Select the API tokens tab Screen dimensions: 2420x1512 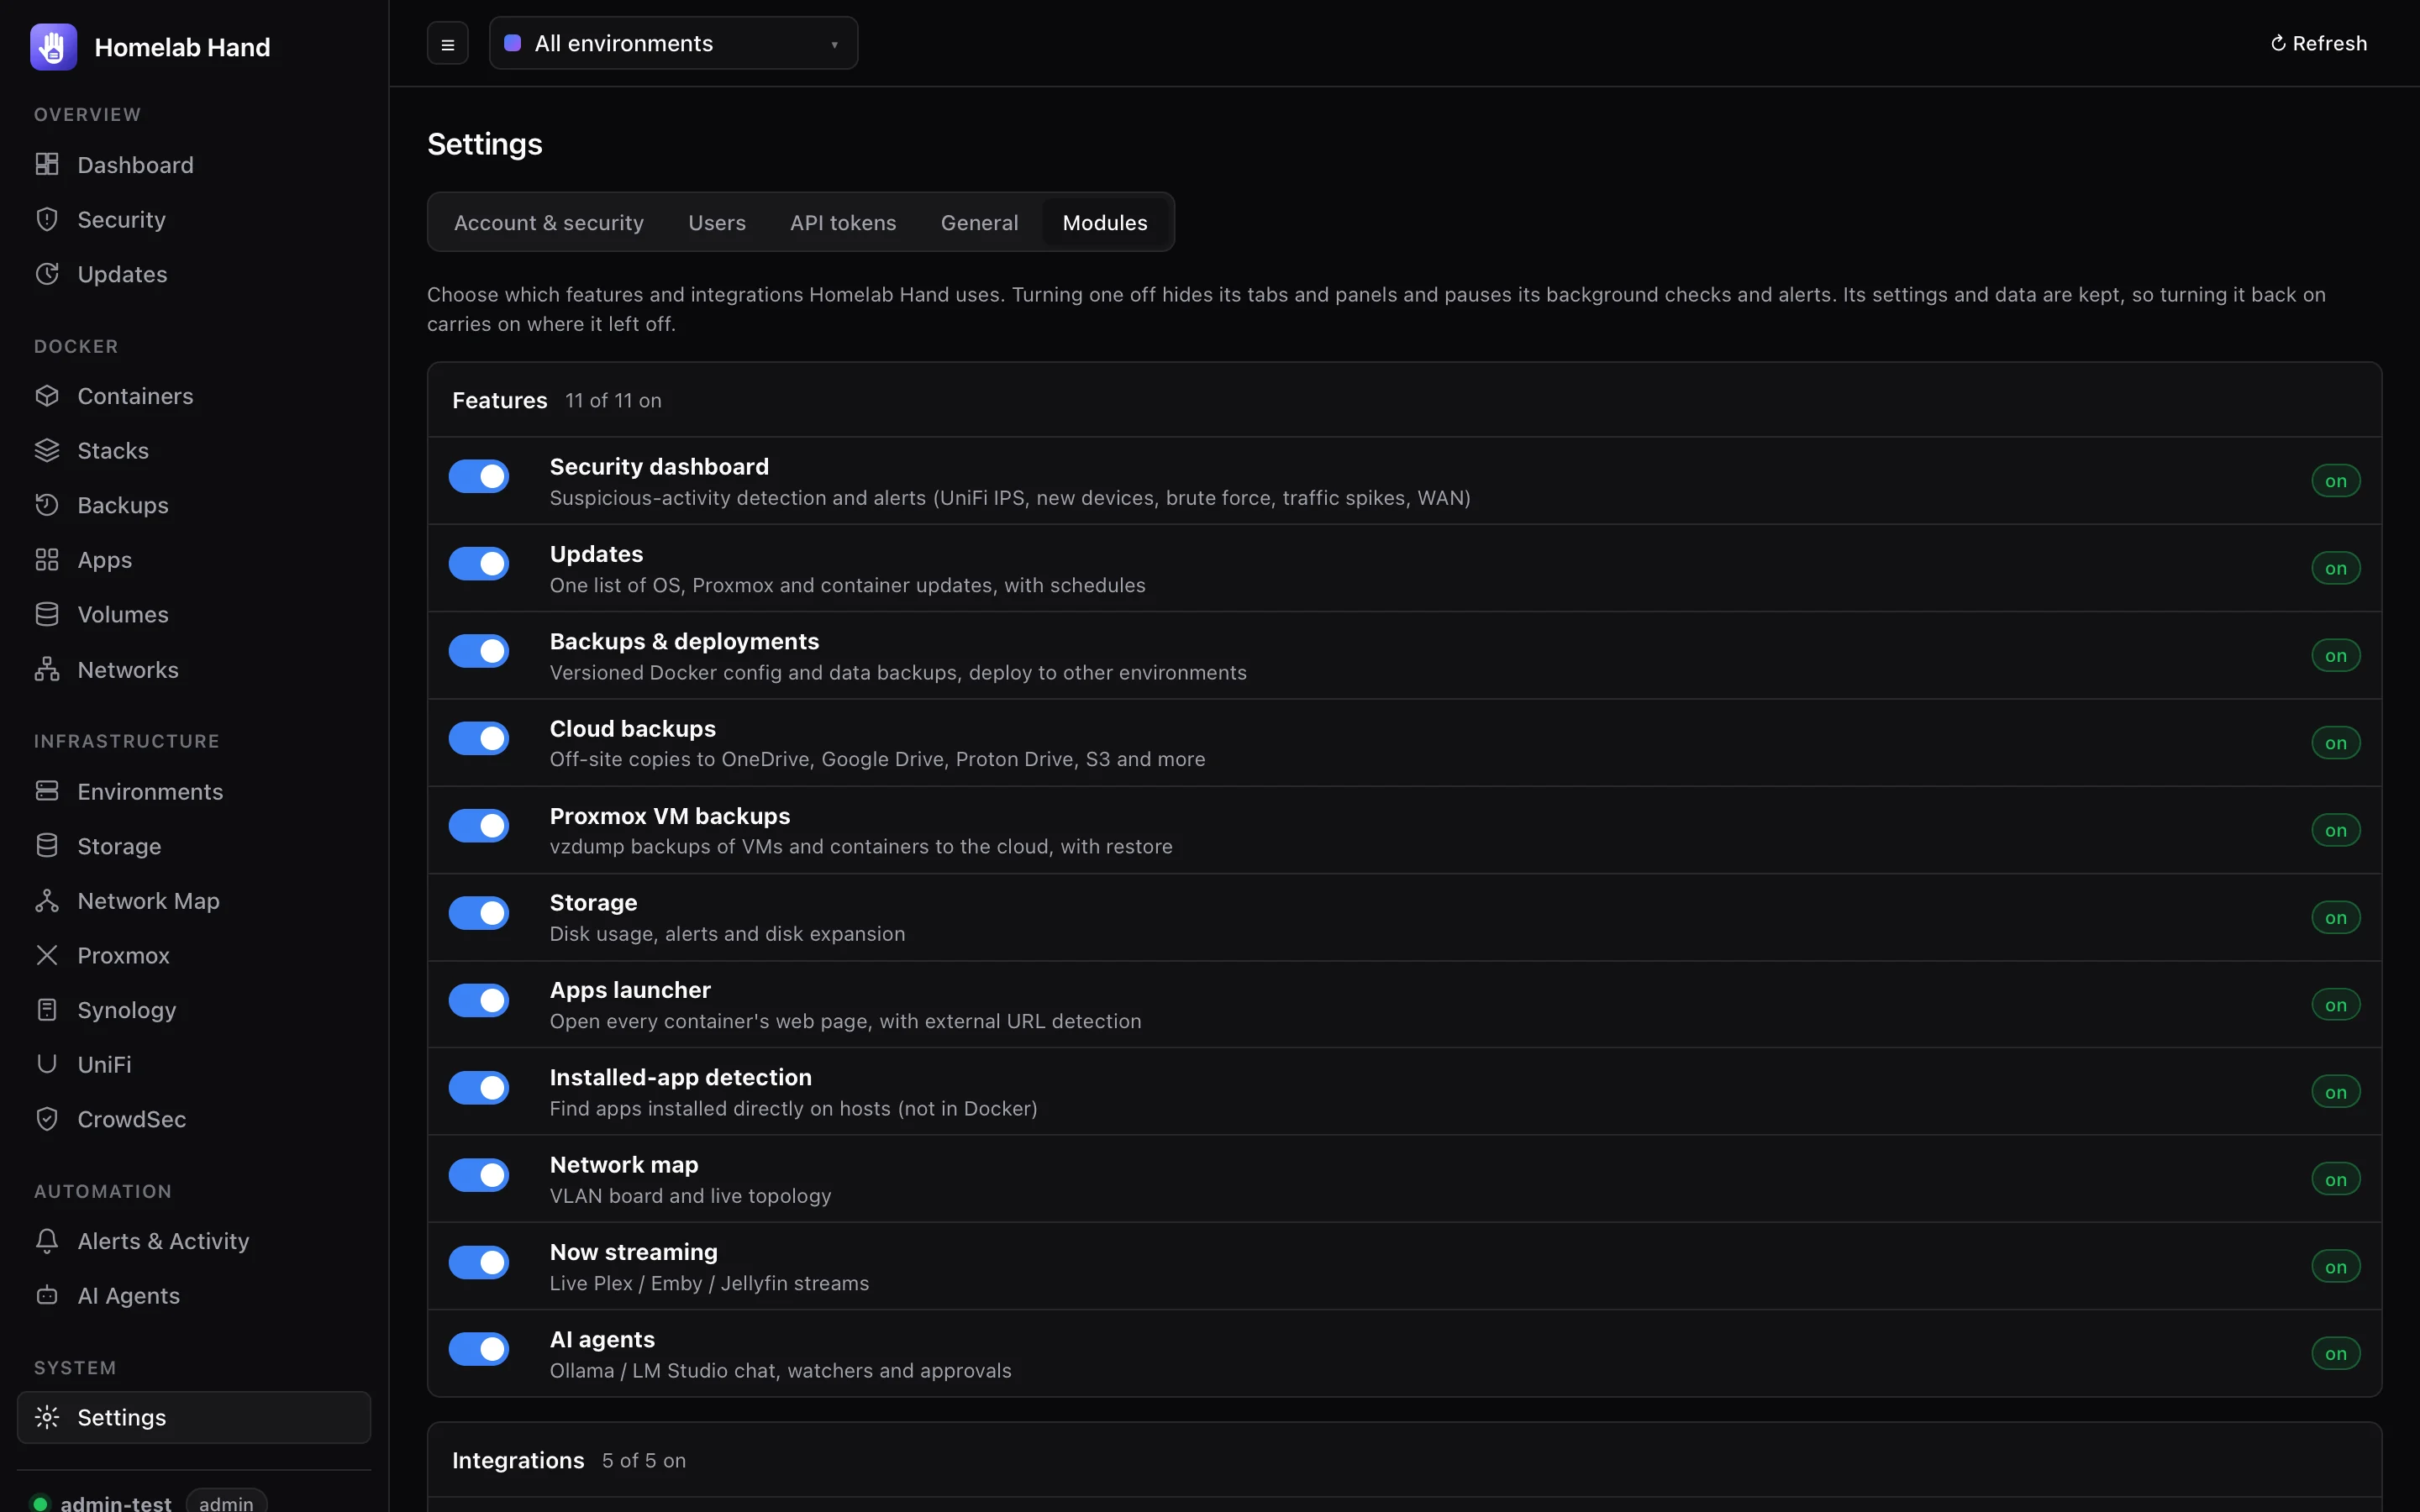tap(843, 222)
